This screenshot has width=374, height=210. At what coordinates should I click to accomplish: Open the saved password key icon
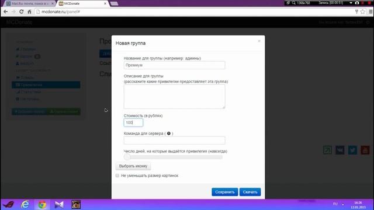coord(356,12)
